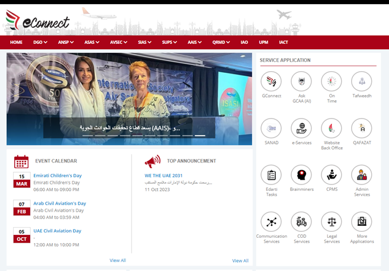Viewport: 389px width, 271px height.
Task: Click the eConnect logo
Action: coord(38,21)
